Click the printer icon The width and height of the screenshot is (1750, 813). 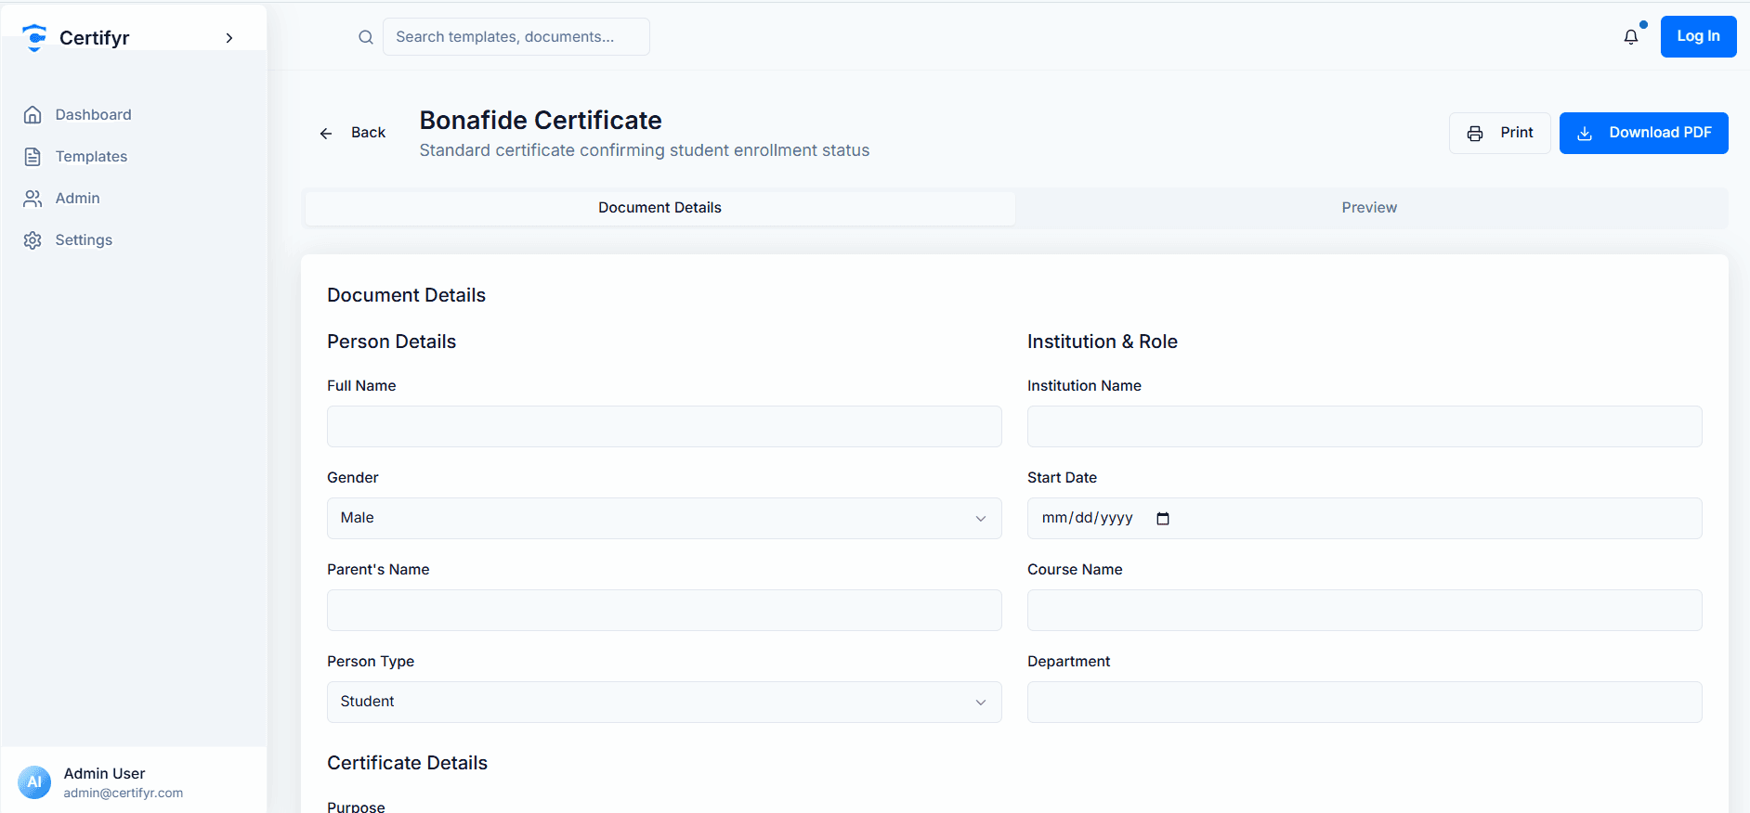click(1475, 134)
